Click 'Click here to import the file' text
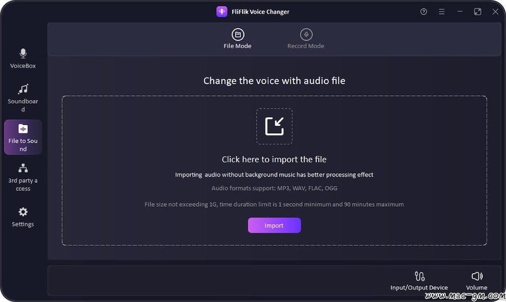Viewport: 506px width, 302px height. 274,159
